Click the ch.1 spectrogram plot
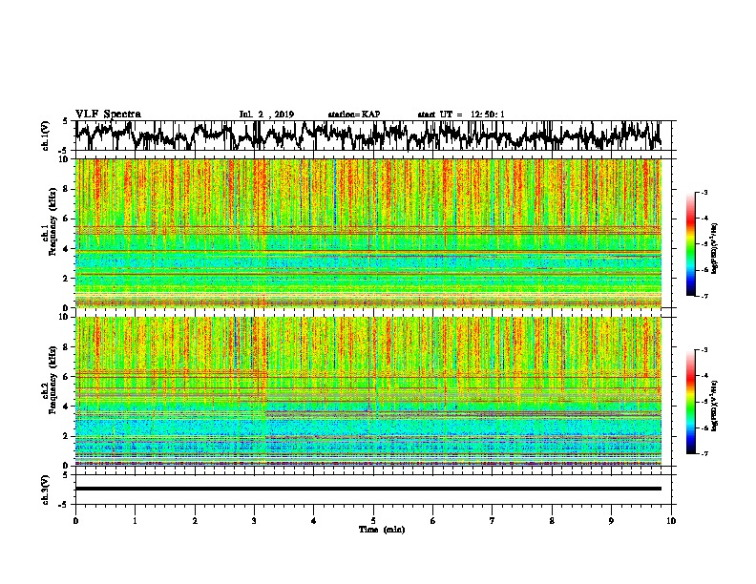Screen dimensions: 756x584 (x=368, y=233)
